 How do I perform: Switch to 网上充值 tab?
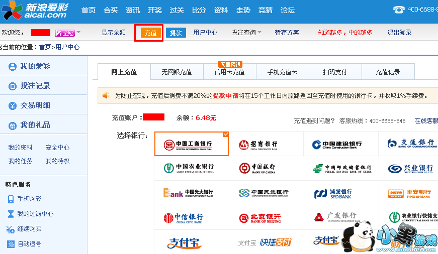click(x=124, y=72)
